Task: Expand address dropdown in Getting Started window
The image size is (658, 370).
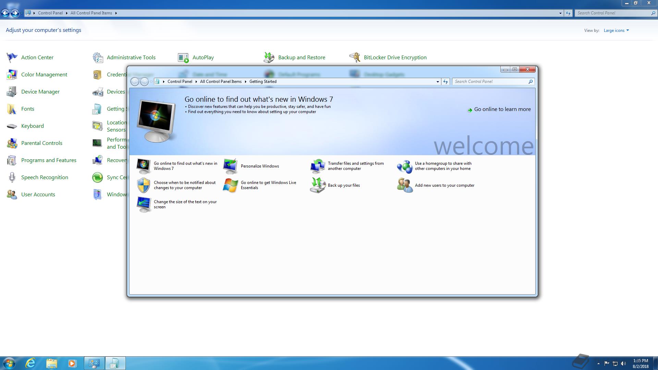Action: [438, 82]
